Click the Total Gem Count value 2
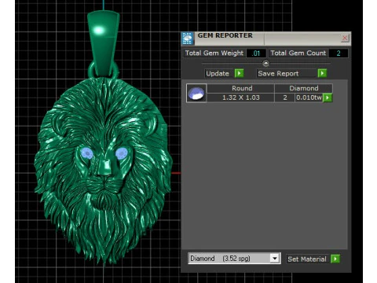This screenshot has height=283, width=377. [339, 53]
